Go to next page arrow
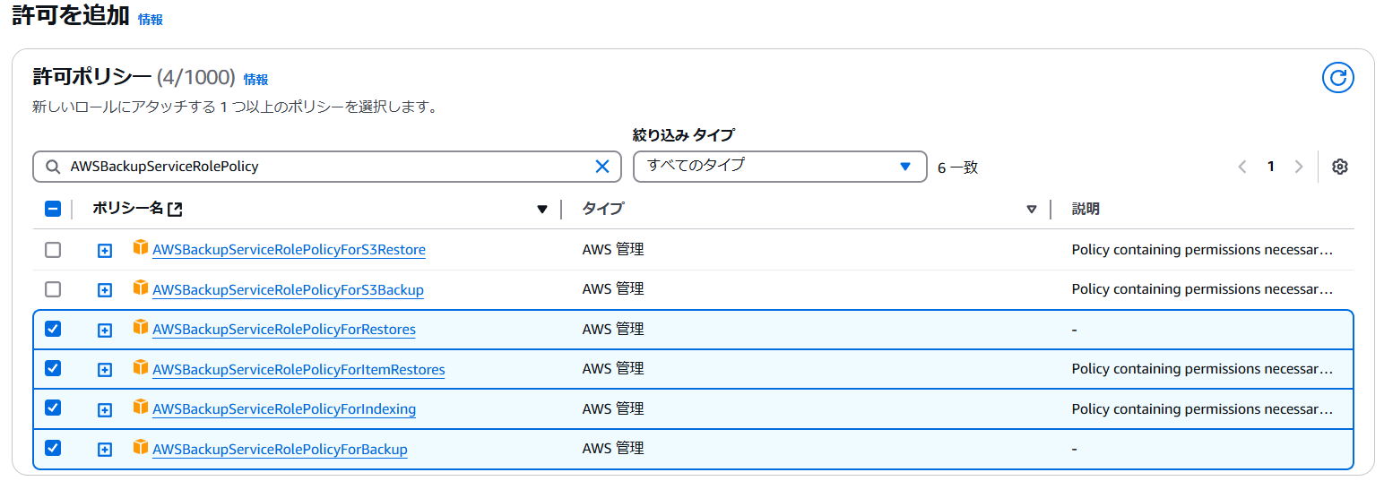This screenshot has height=481, width=1384. [x=1299, y=167]
